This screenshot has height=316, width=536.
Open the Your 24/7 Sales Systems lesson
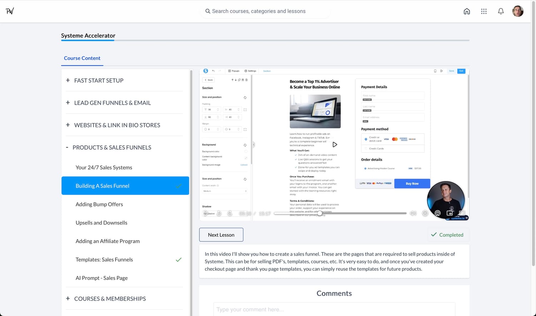click(x=125, y=167)
